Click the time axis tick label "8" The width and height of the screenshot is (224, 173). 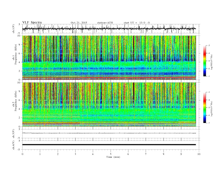click(x=163, y=154)
